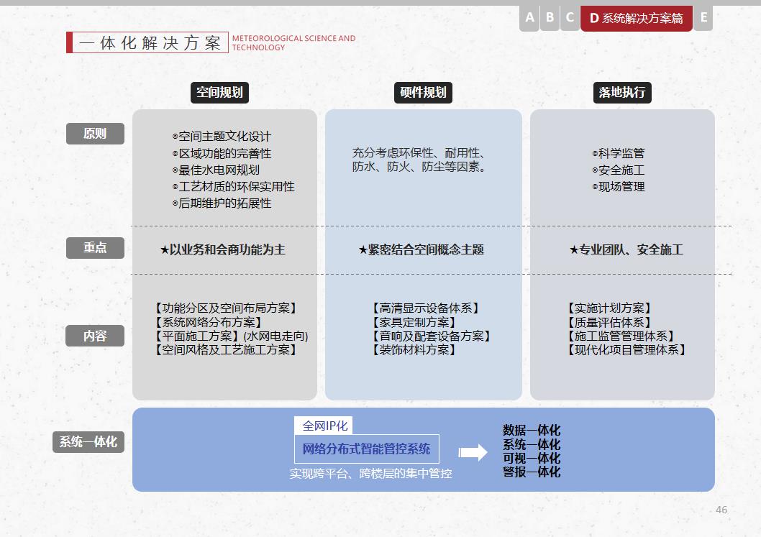Click 【装饰材料方案】 line
Image resolution: width=761 pixels, height=537 pixels.
click(414, 350)
